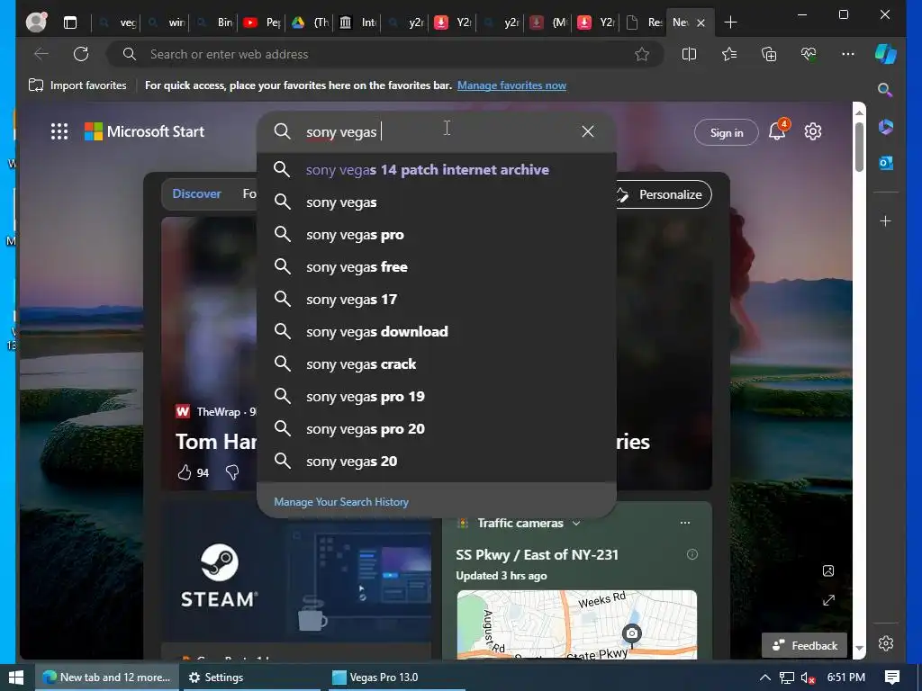Open the Microsoft Start logo link
This screenshot has height=691, width=922.
tap(144, 131)
